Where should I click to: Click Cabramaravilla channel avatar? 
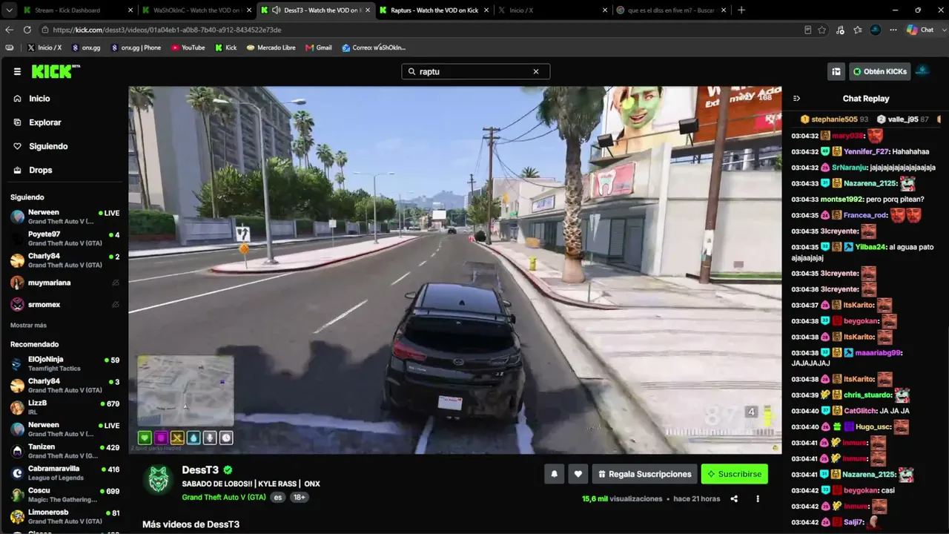[17, 473]
